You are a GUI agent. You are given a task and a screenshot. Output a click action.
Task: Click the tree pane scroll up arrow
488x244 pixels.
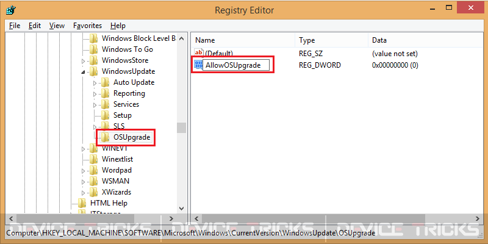click(182, 39)
